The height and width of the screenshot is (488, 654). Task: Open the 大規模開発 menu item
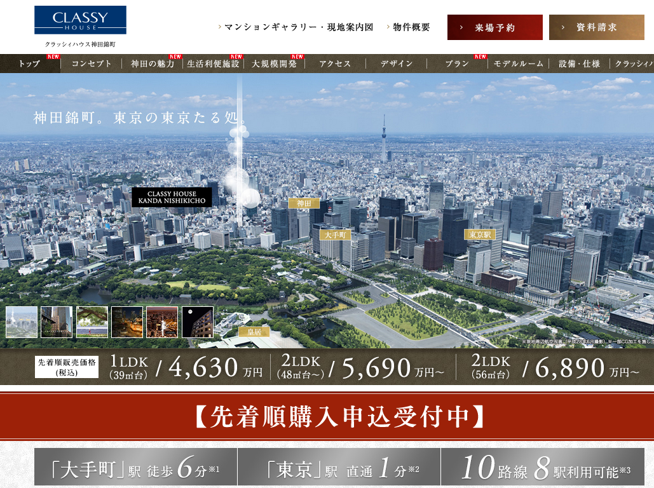coord(274,64)
